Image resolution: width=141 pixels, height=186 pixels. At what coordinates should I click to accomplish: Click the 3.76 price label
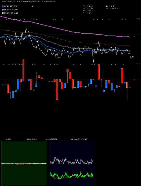132,57
